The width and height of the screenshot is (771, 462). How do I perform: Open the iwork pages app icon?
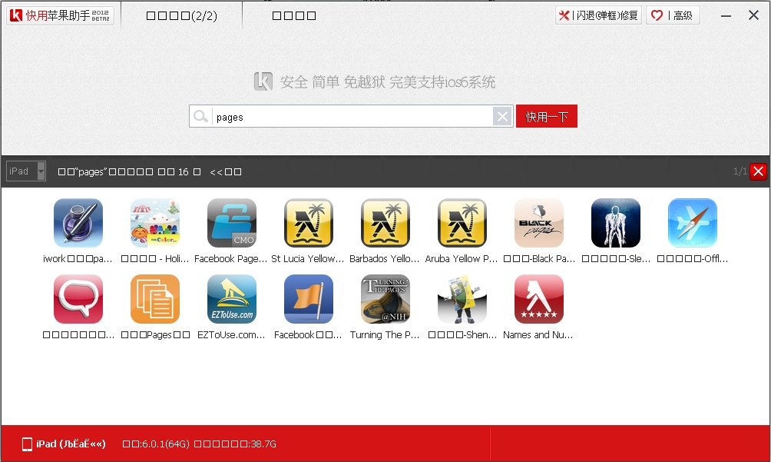click(78, 223)
